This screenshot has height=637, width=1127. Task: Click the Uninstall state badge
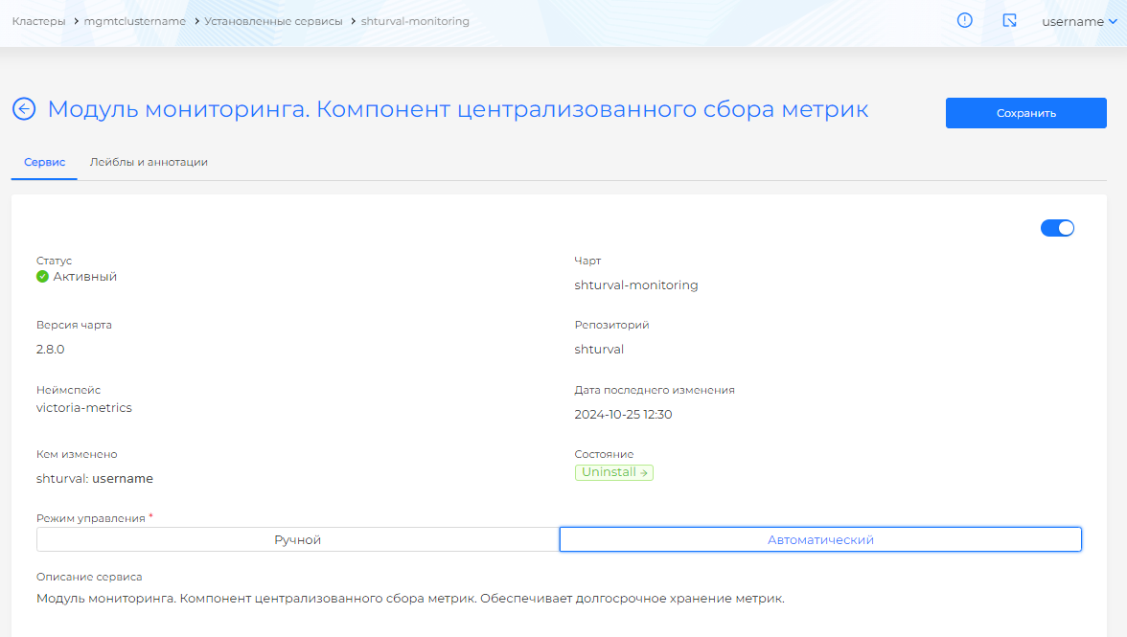pyautogui.click(x=613, y=472)
